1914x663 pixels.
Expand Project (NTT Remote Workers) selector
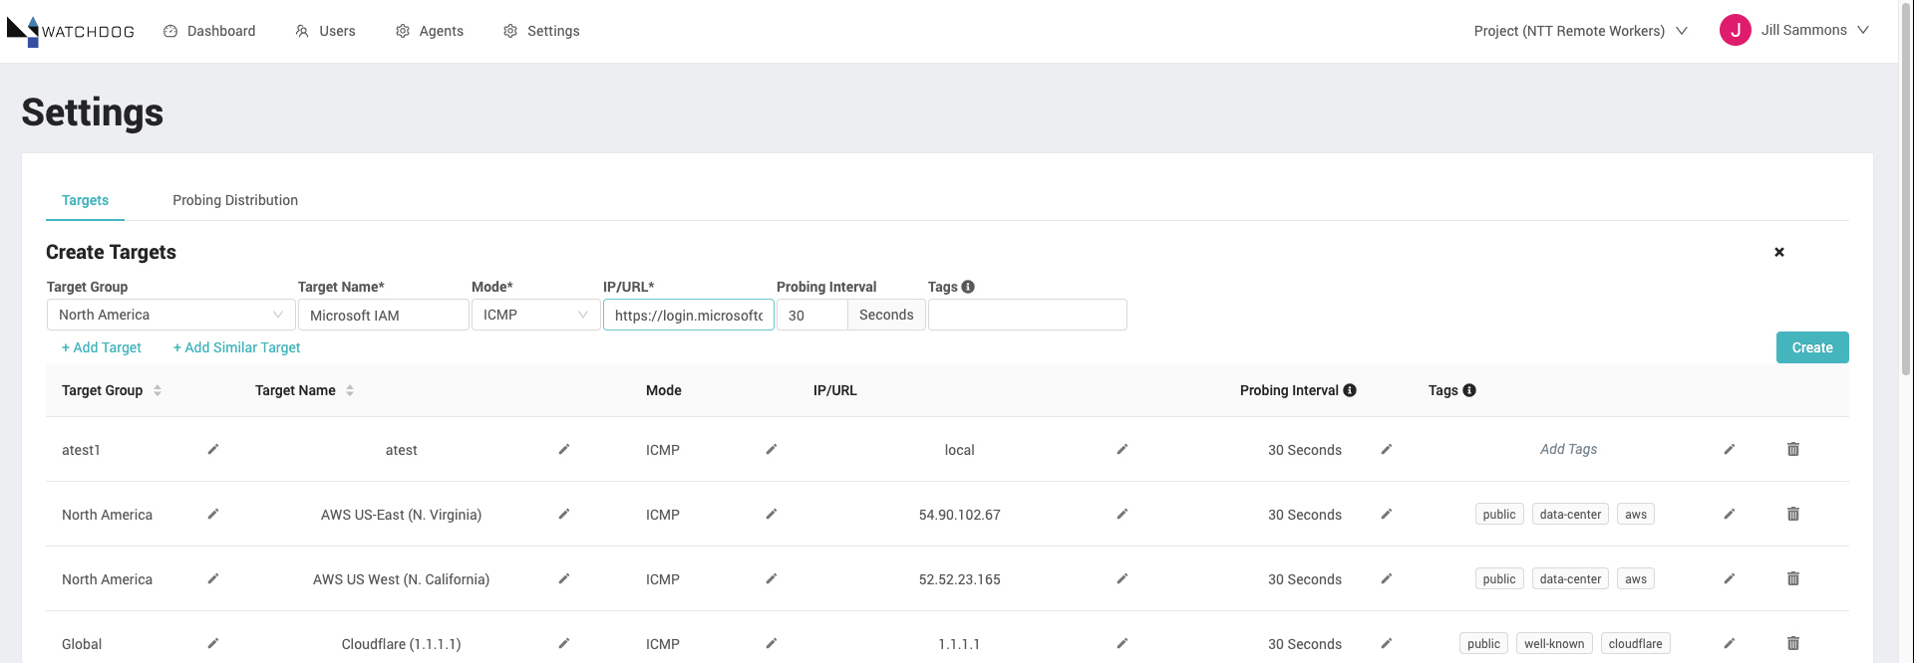click(x=1580, y=31)
